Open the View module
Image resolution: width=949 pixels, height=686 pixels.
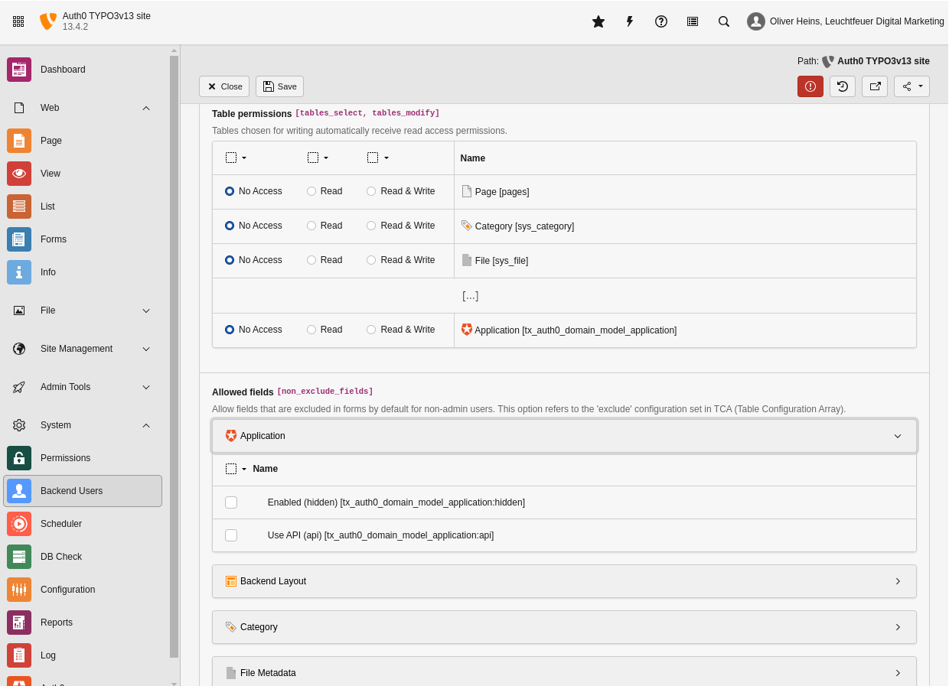coord(83,174)
